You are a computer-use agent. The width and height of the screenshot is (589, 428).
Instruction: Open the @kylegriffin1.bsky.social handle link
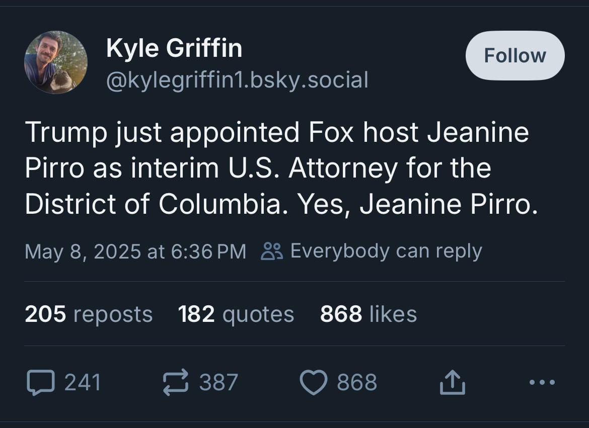[x=237, y=80]
